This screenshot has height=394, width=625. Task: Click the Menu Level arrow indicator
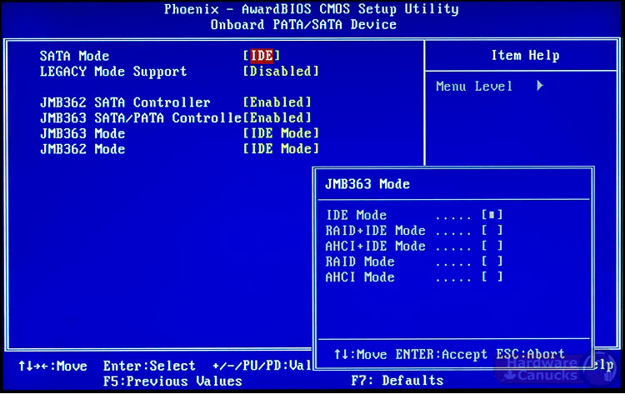click(x=540, y=86)
